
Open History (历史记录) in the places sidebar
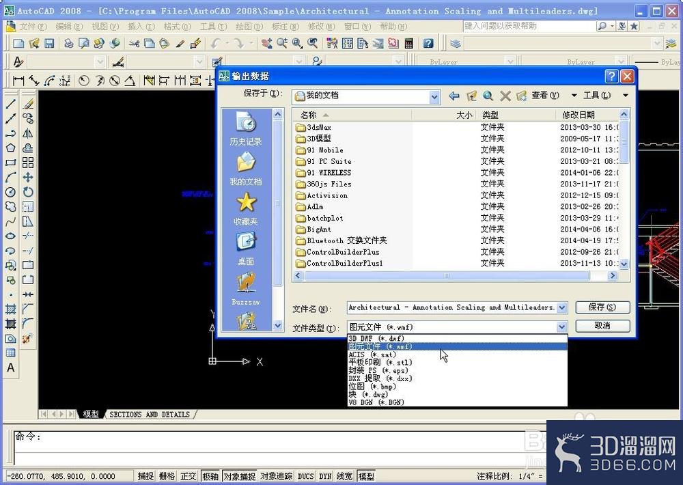click(x=246, y=128)
